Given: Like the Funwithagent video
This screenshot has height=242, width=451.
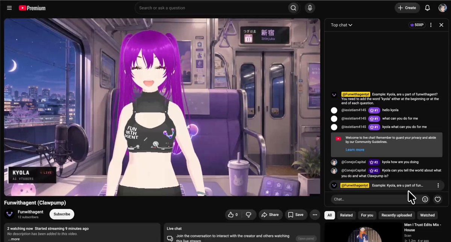Looking at the screenshot, I should pos(233,215).
